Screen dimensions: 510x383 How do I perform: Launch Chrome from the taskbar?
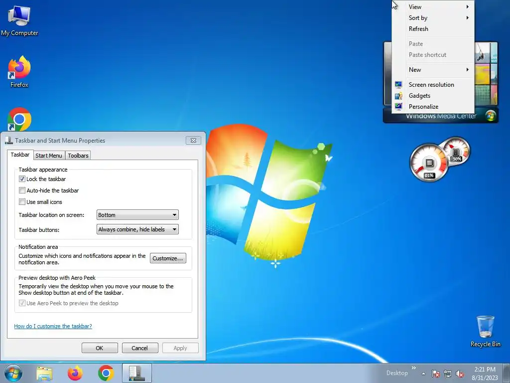[106, 373]
